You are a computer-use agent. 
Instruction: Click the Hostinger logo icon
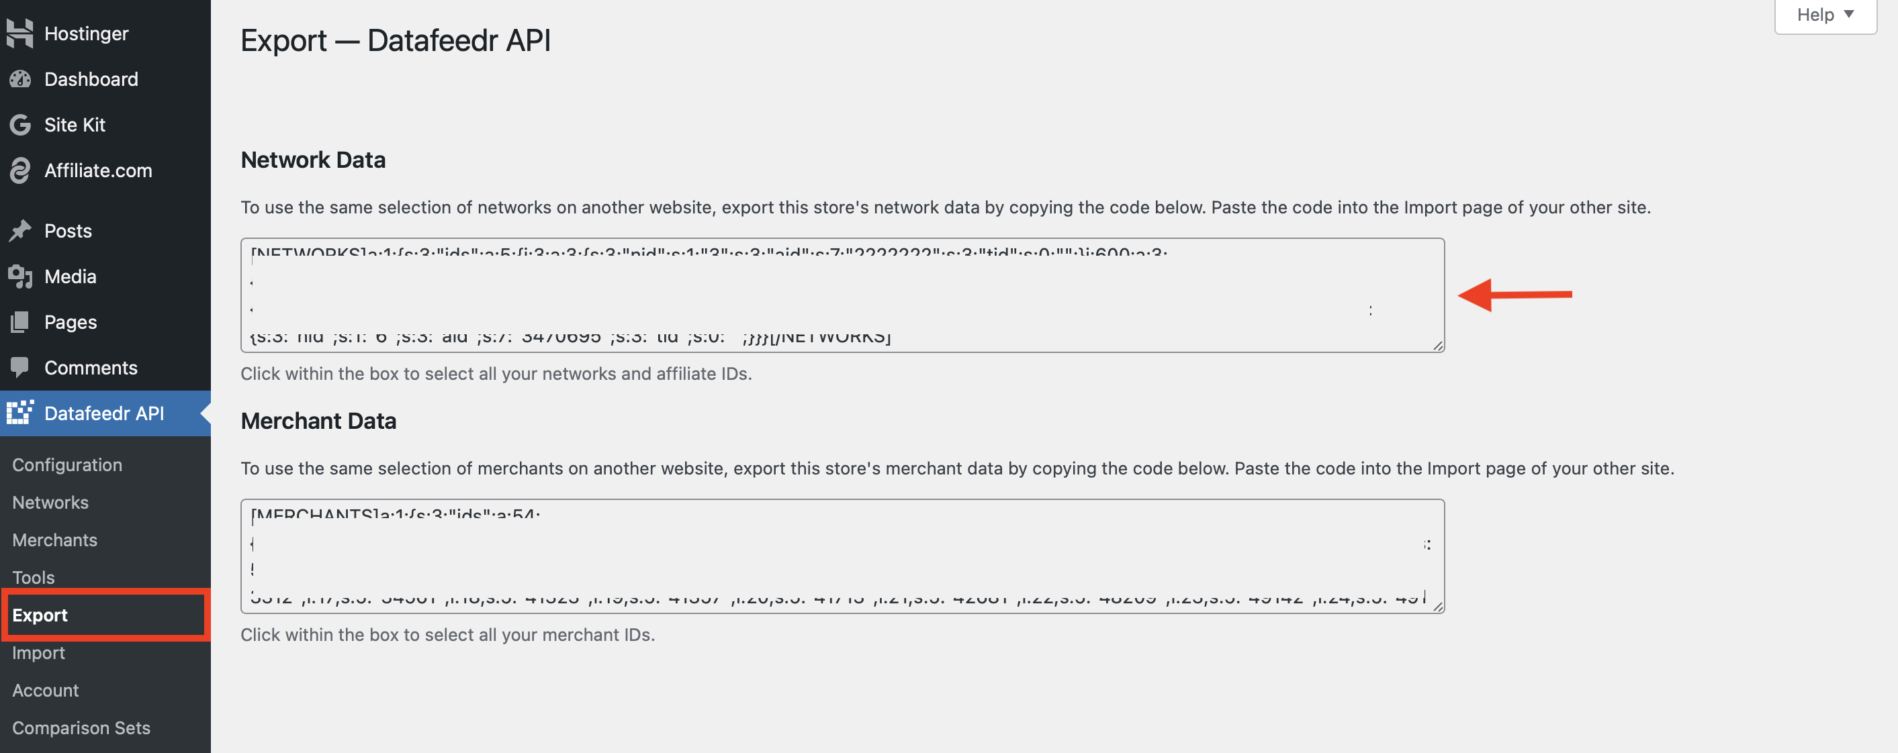(x=20, y=33)
